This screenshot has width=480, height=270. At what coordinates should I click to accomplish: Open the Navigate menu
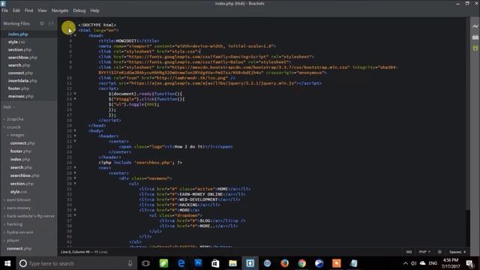[x=60, y=10]
